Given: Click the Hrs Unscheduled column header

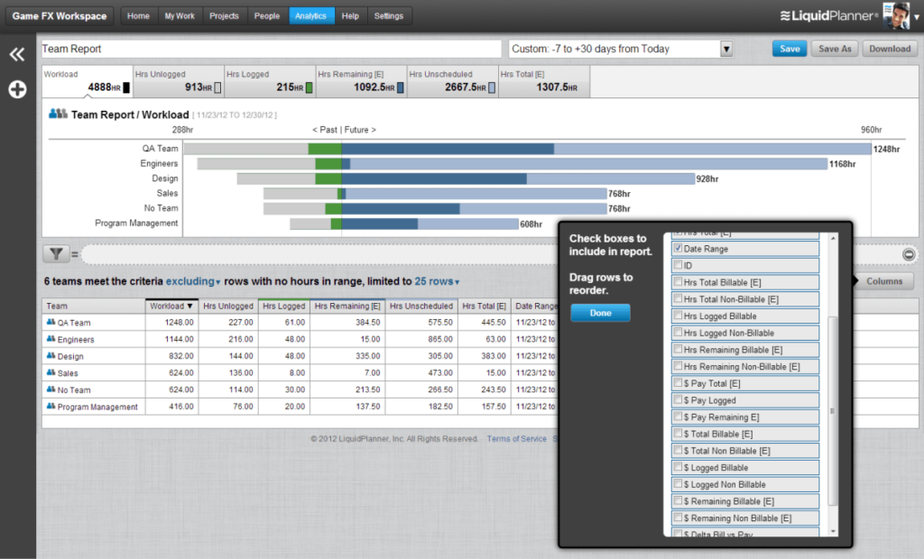Looking at the screenshot, I should click(421, 307).
